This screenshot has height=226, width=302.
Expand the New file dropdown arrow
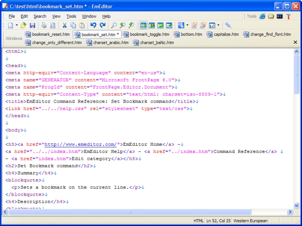click(x=17, y=26)
